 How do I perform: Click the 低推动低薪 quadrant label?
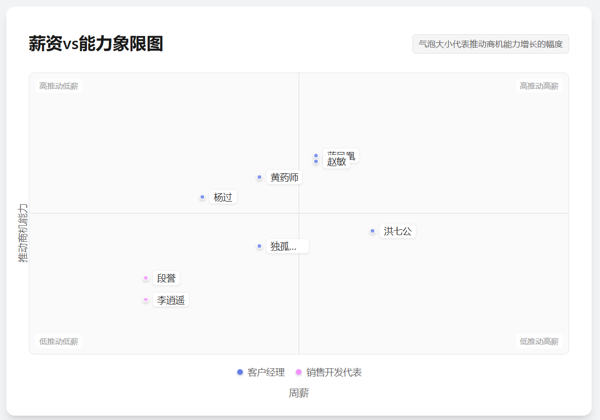coord(58,341)
